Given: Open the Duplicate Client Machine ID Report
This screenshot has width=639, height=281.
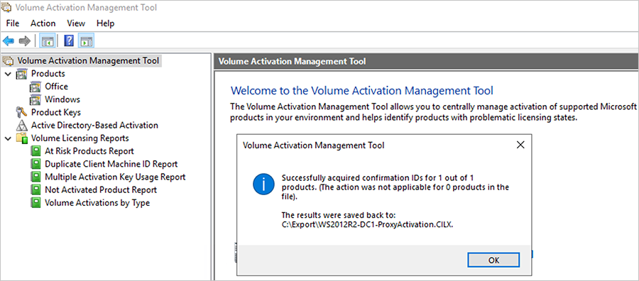Looking at the screenshot, I should click(111, 164).
